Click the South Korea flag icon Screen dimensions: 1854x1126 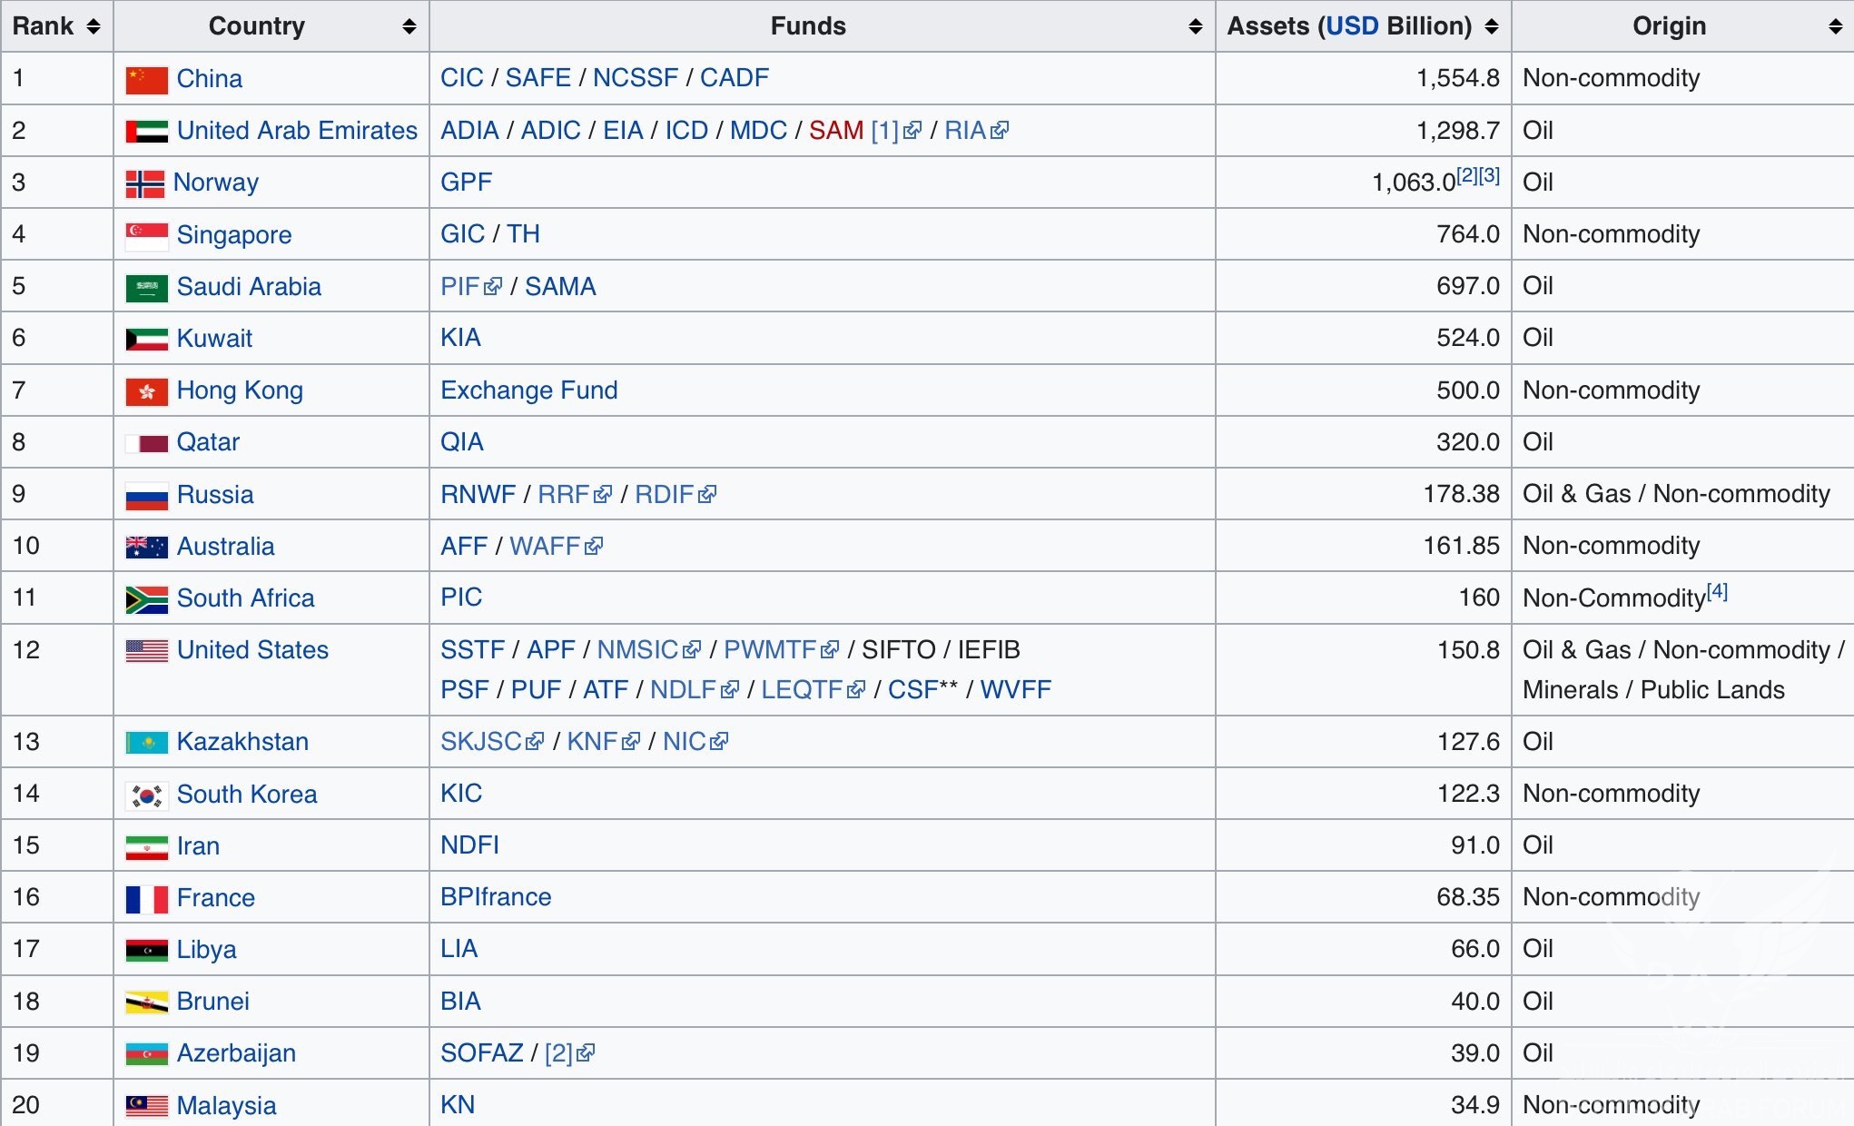click(146, 795)
